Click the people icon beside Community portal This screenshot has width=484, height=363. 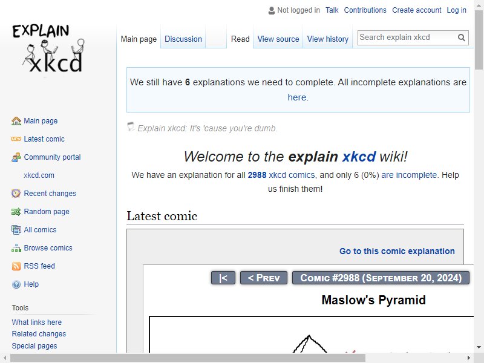16,157
